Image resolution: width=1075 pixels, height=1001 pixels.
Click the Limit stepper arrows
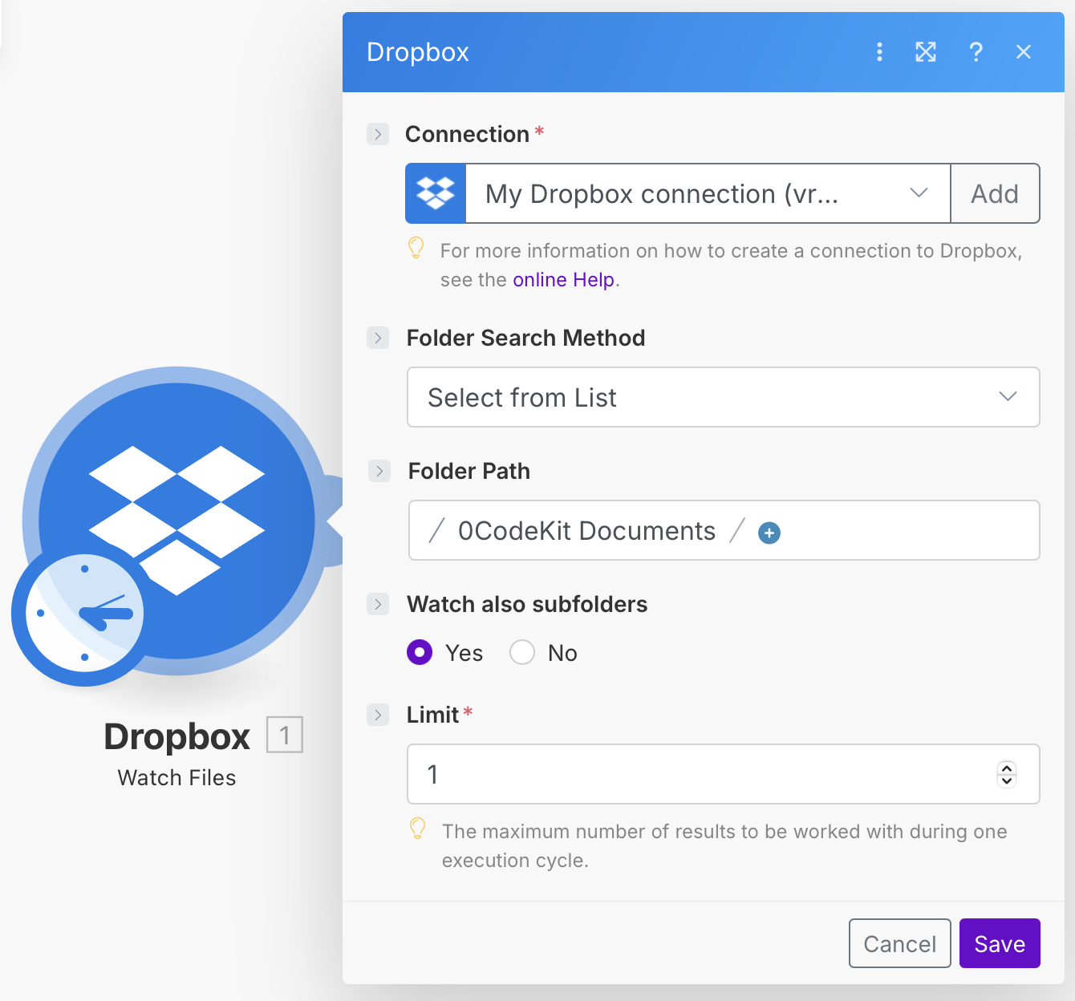1007,774
